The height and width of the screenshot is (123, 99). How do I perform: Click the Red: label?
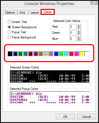click(55, 27)
